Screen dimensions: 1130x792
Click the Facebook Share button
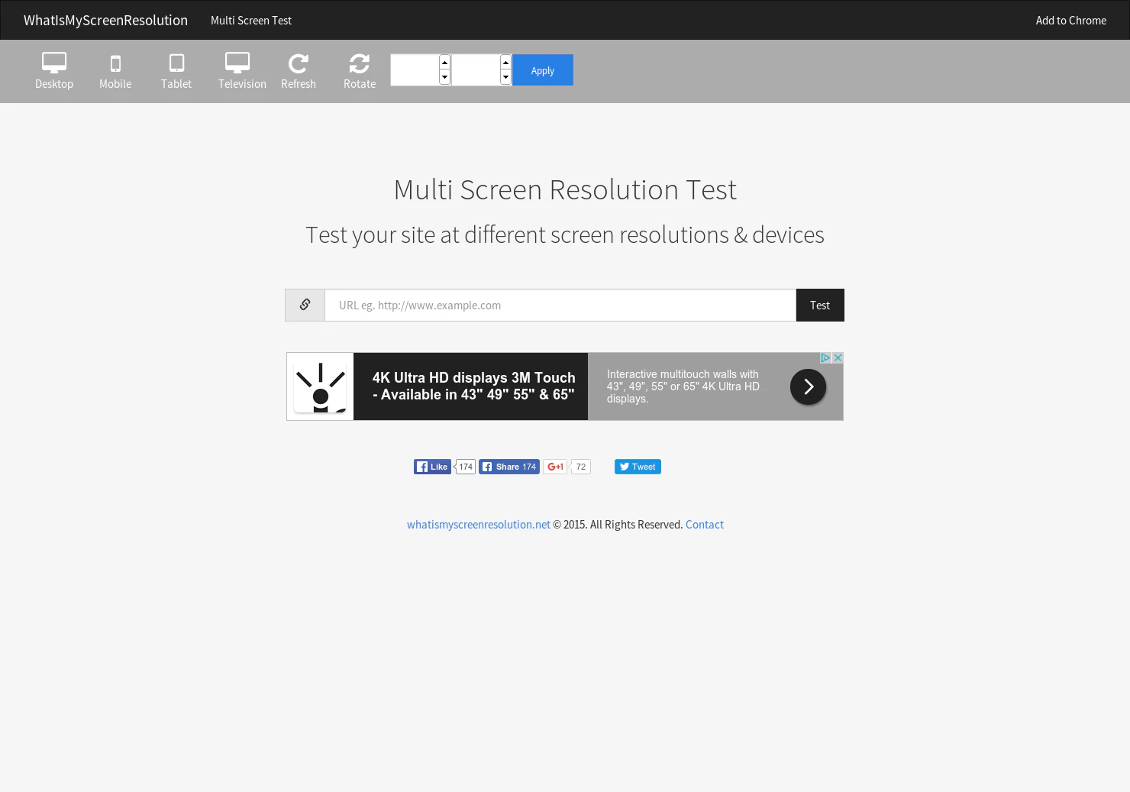tap(508, 466)
